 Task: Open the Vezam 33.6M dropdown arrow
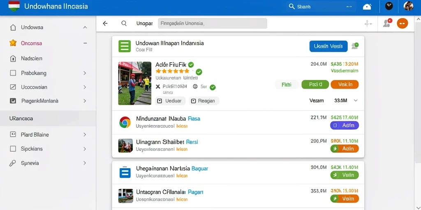(356, 101)
